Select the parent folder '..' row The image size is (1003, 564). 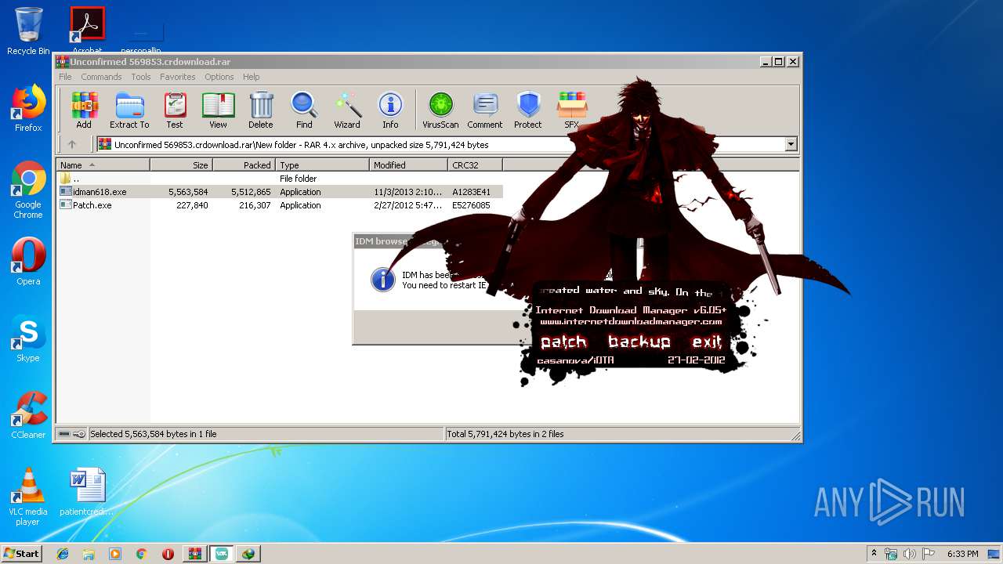click(280, 179)
